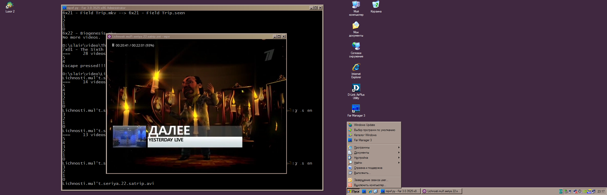Expand the Найти submenu
The width and height of the screenshot is (607, 195).
click(x=374, y=163)
